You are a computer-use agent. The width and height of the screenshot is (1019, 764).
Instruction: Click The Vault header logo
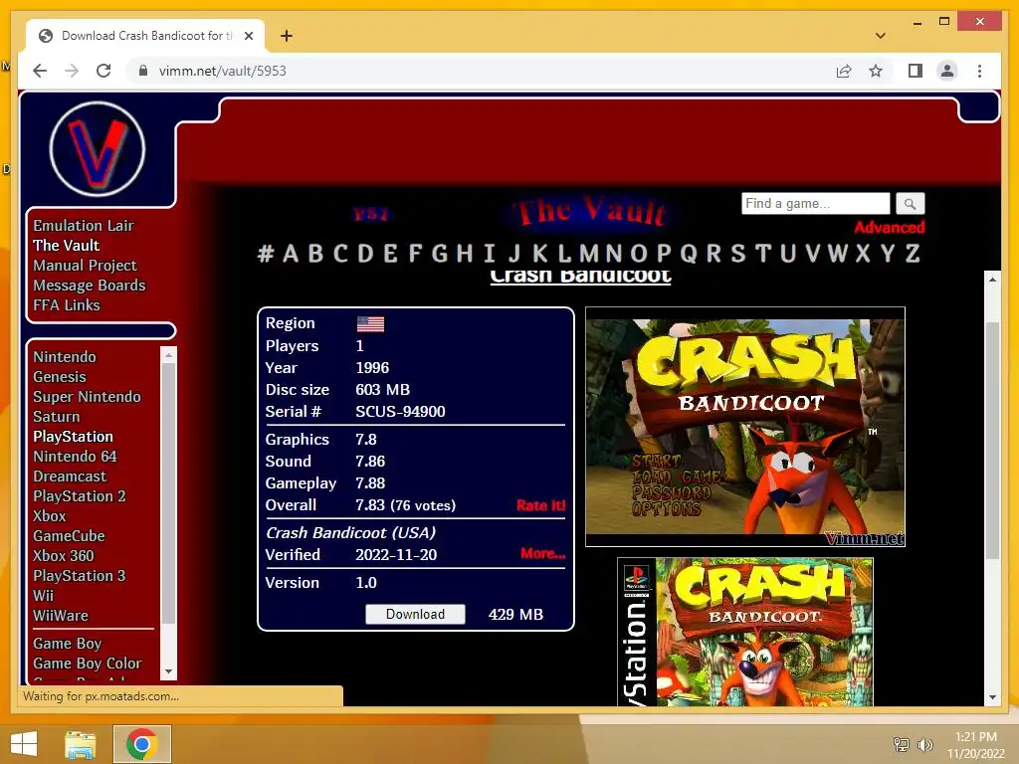[590, 212]
